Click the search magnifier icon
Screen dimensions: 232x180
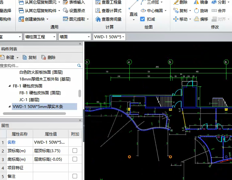(x=79, y=65)
